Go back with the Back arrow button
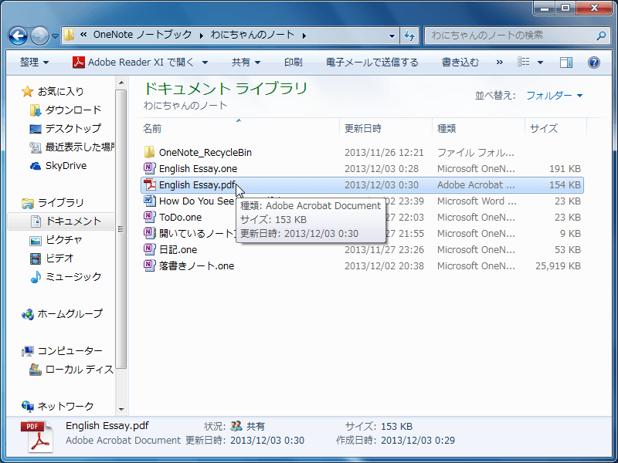Image resolution: width=618 pixels, height=463 pixels. (18, 35)
